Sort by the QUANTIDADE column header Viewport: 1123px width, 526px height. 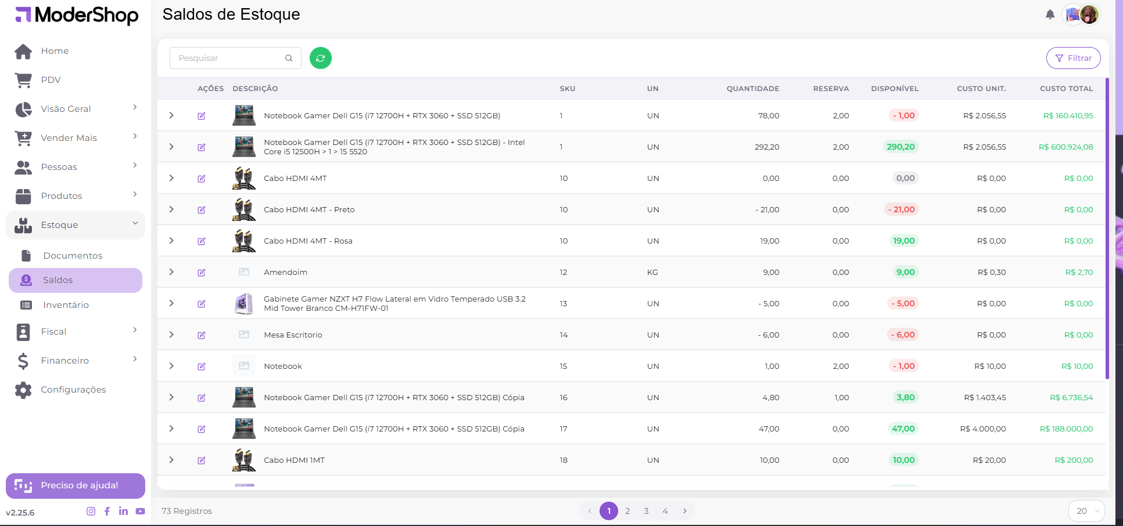point(753,89)
